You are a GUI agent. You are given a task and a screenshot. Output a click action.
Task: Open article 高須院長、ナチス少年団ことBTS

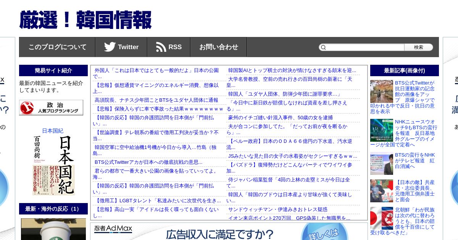(x=156, y=100)
